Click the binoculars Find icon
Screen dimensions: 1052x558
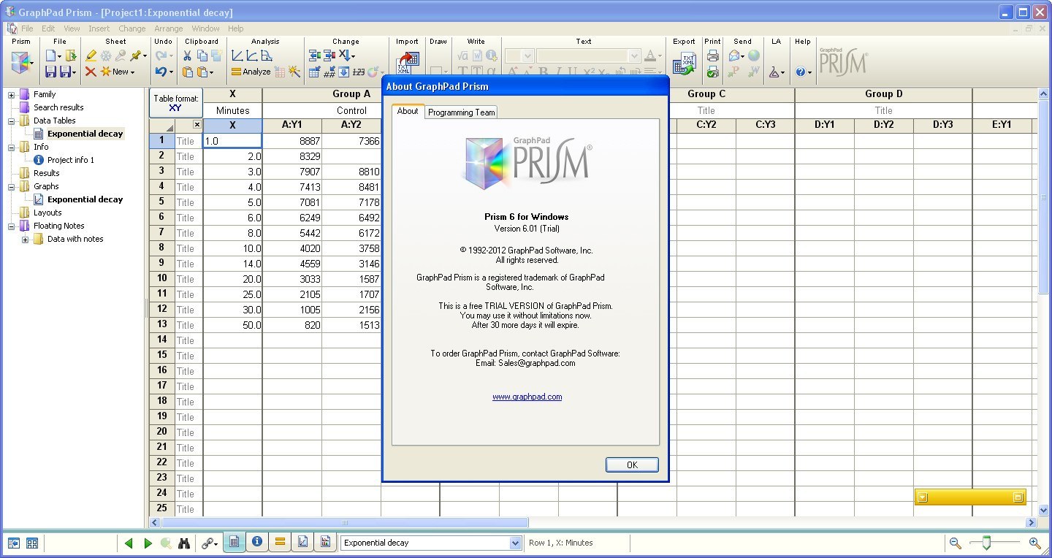(x=185, y=543)
